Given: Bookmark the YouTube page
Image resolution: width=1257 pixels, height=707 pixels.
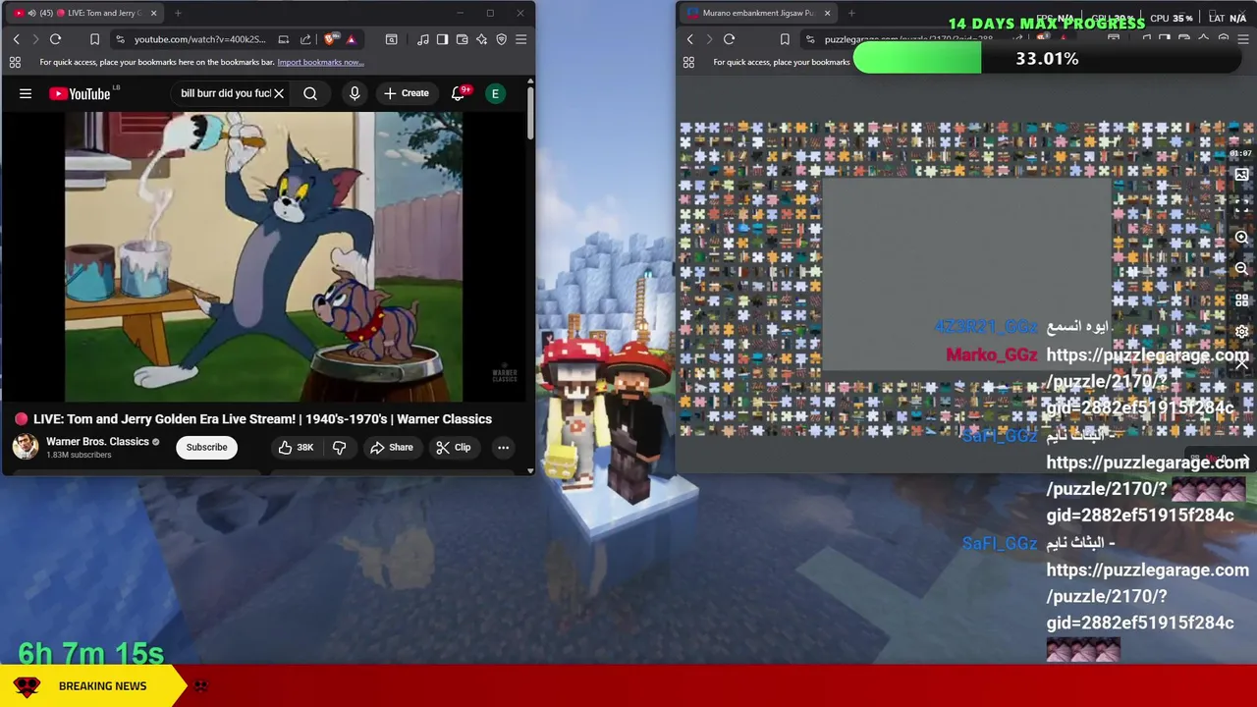Looking at the screenshot, I should click(x=94, y=39).
